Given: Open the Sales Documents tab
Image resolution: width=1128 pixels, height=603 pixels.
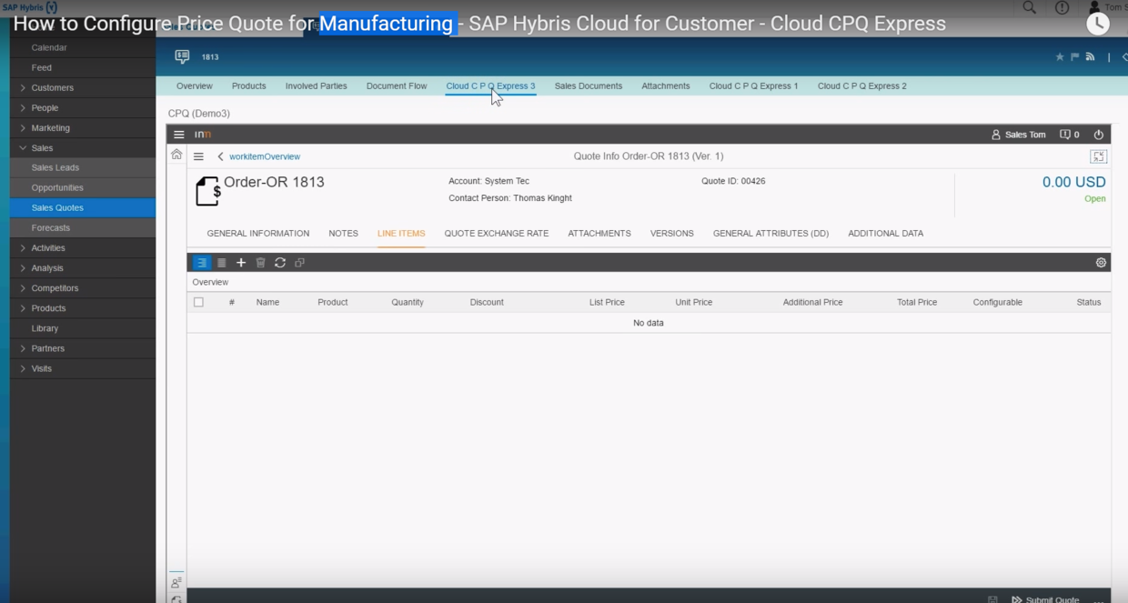Looking at the screenshot, I should coord(589,86).
